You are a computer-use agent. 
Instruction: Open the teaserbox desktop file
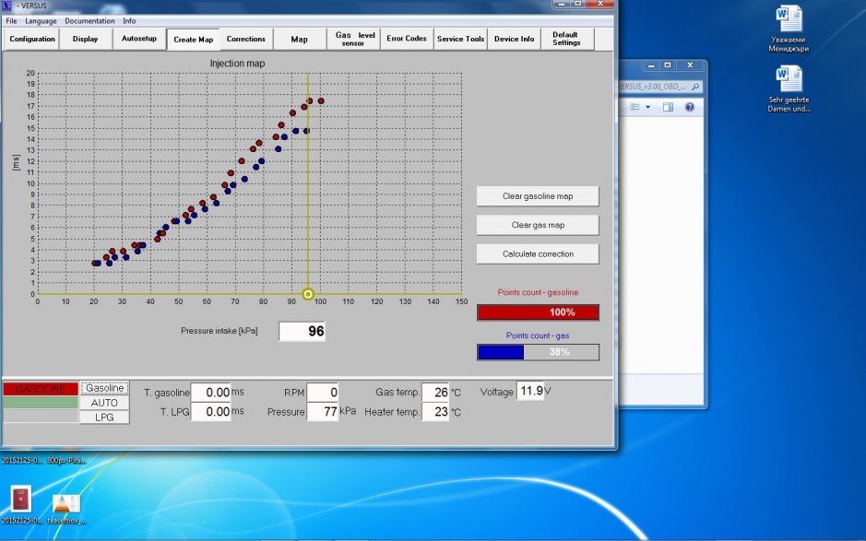click(x=65, y=502)
